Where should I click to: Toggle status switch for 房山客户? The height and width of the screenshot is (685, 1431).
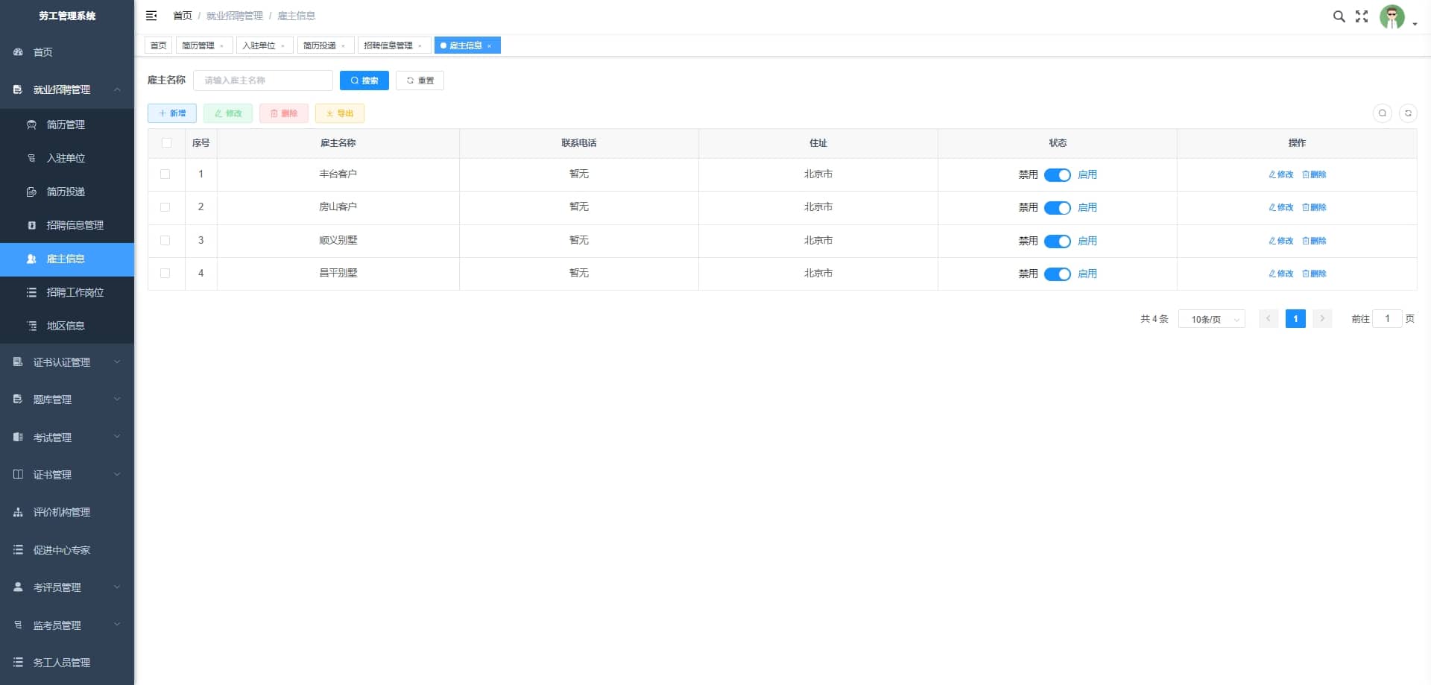point(1057,208)
